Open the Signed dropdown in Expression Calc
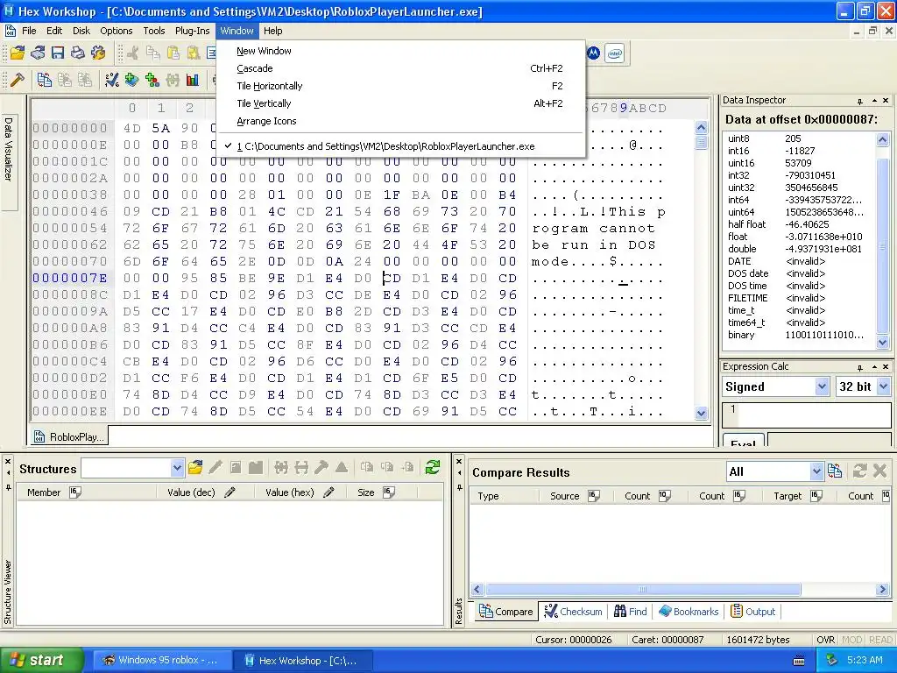Image resolution: width=897 pixels, height=673 pixels. pos(822,386)
